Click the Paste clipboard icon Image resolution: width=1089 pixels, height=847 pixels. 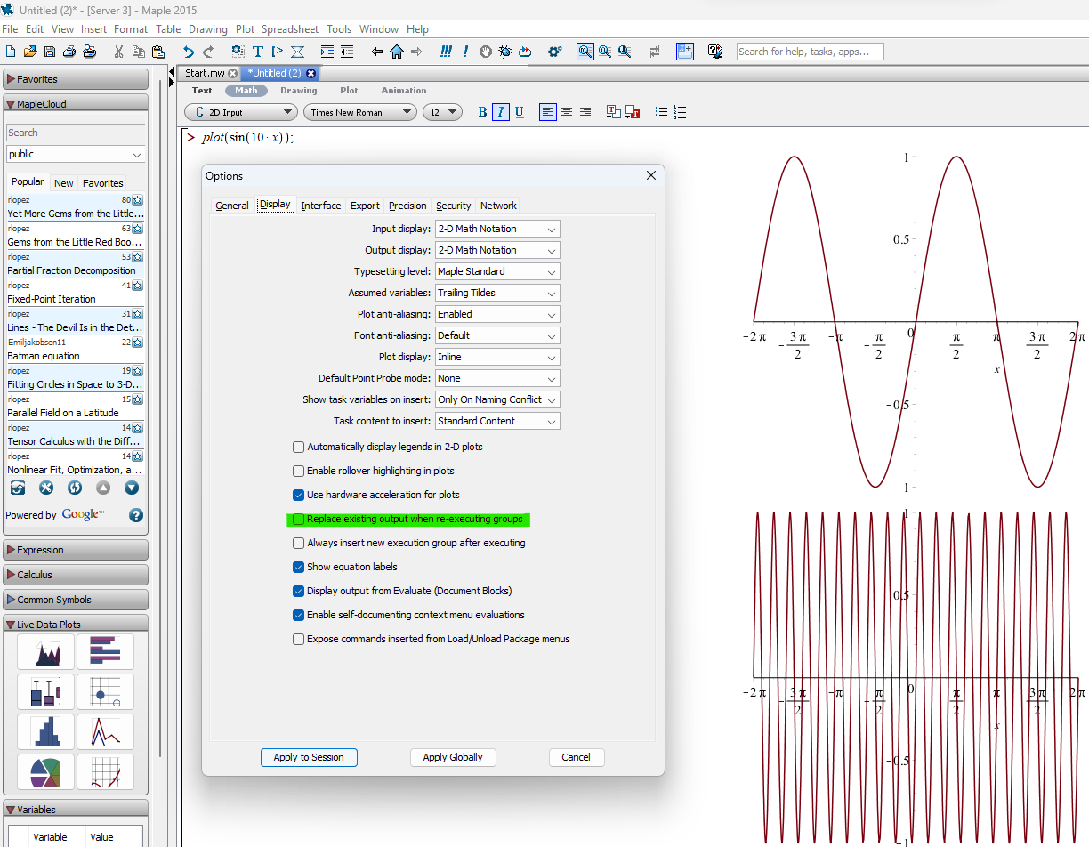coord(157,52)
